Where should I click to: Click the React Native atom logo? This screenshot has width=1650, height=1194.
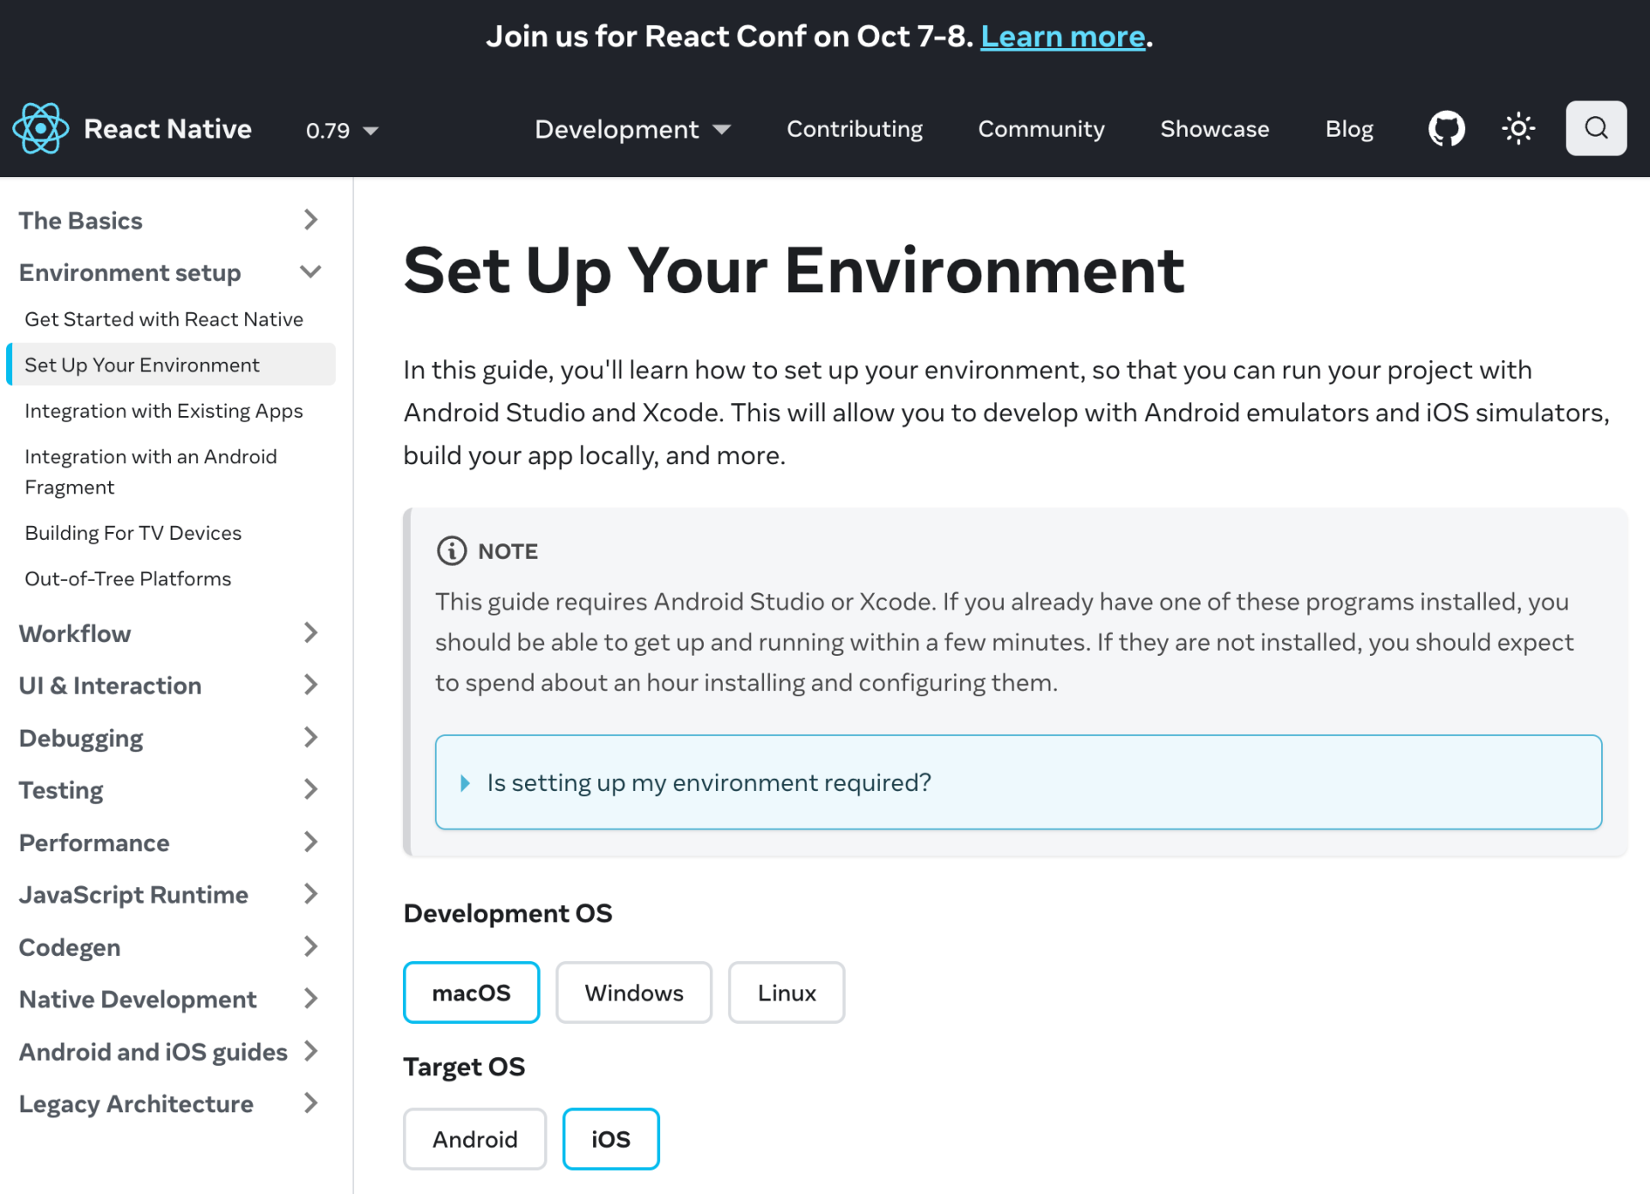click(40, 128)
